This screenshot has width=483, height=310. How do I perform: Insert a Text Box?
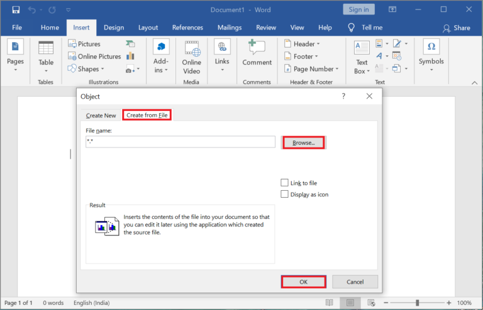(x=362, y=58)
